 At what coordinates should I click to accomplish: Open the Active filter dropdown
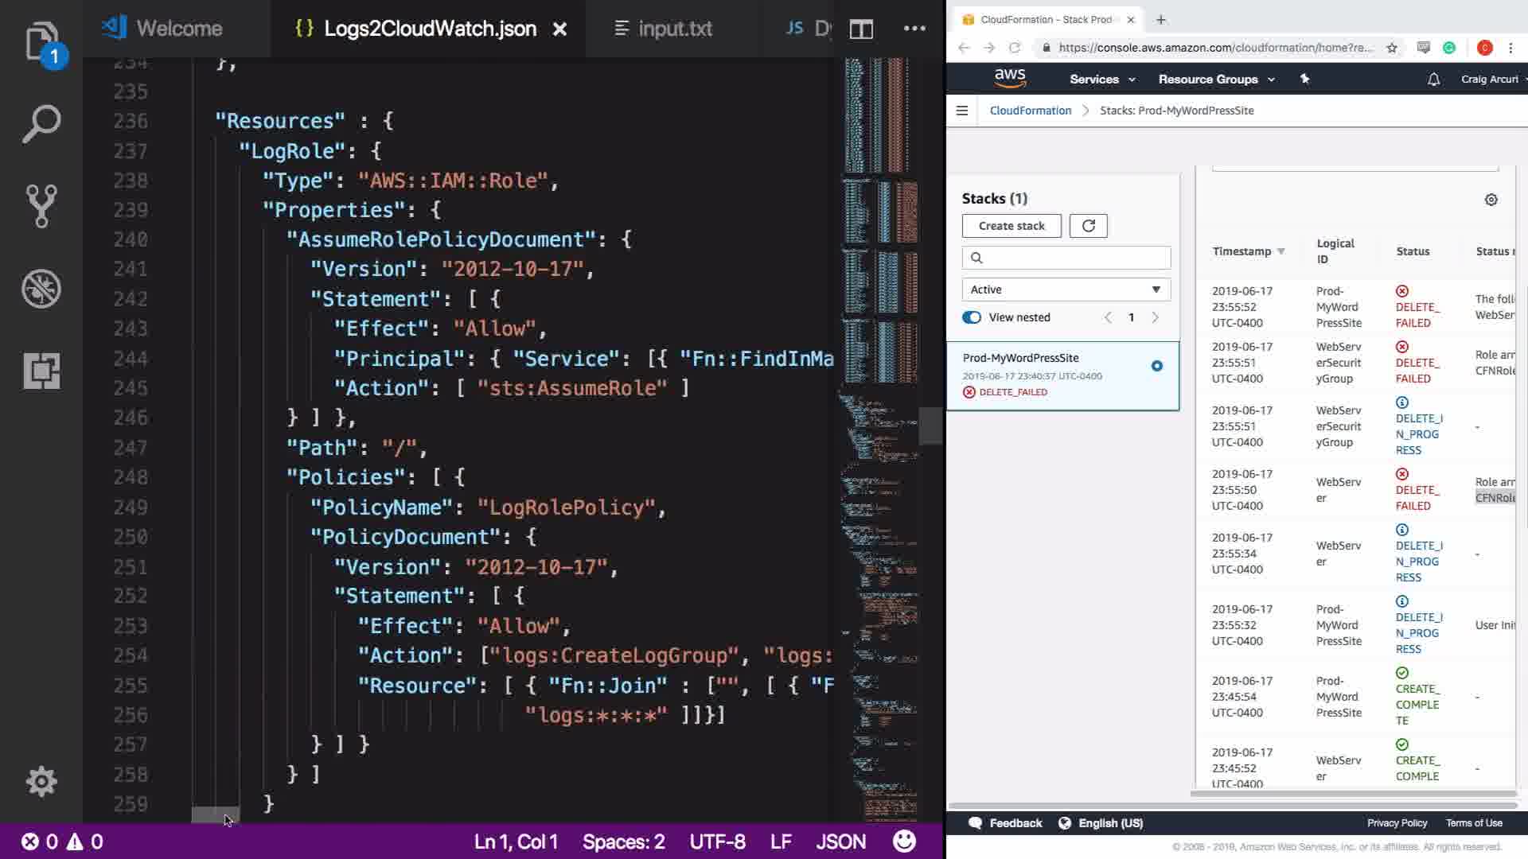coord(1066,290)
